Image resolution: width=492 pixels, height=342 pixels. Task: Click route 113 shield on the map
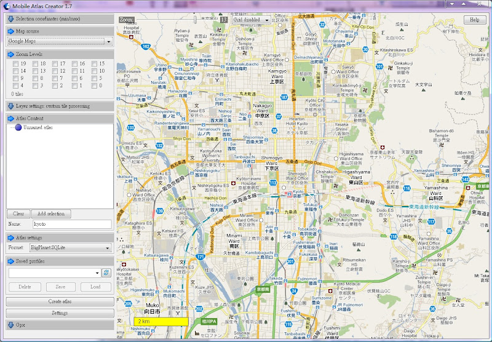273,183
